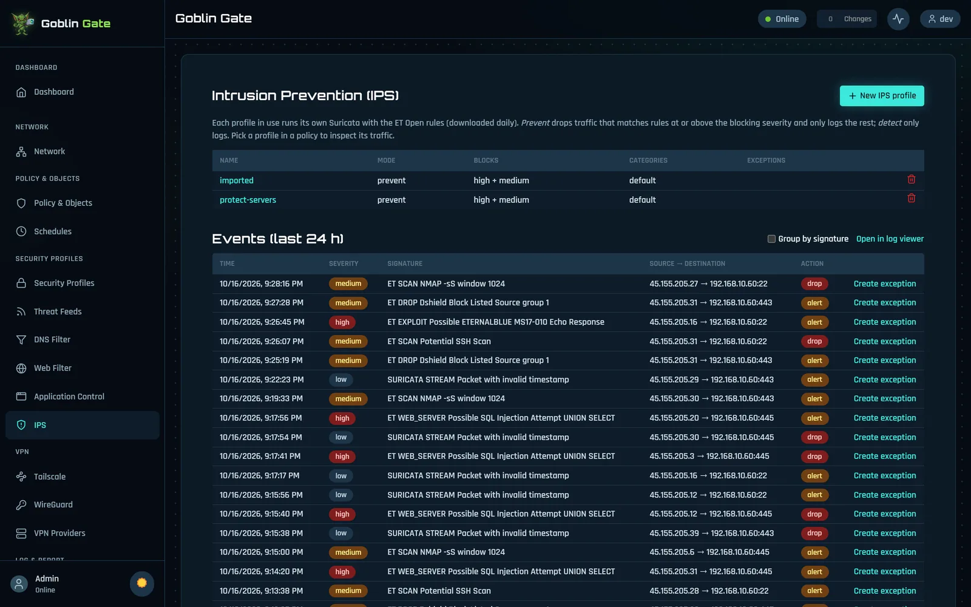Click the high badge on 9:17:56 PM row
This screenshot has height=607, width=971.
(x=342, y=418)
